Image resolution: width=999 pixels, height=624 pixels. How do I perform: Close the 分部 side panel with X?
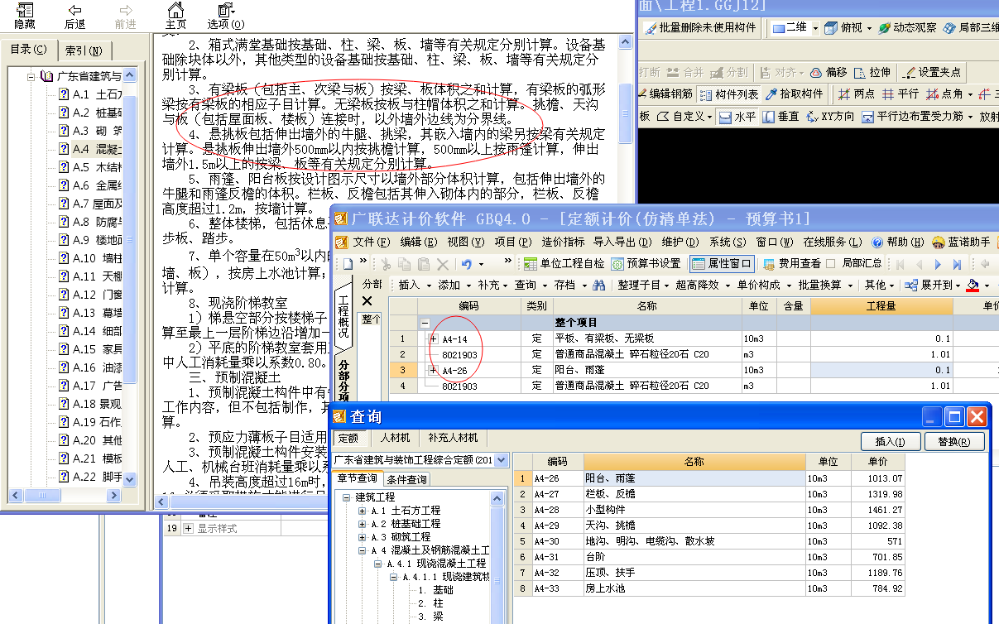tap(367, 301)
